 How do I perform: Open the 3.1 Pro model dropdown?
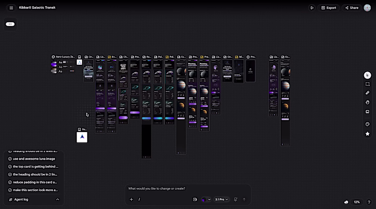[x=221, y=200]
